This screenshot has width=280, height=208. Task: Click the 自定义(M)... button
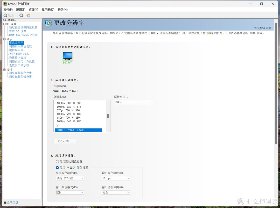(65, 141)
